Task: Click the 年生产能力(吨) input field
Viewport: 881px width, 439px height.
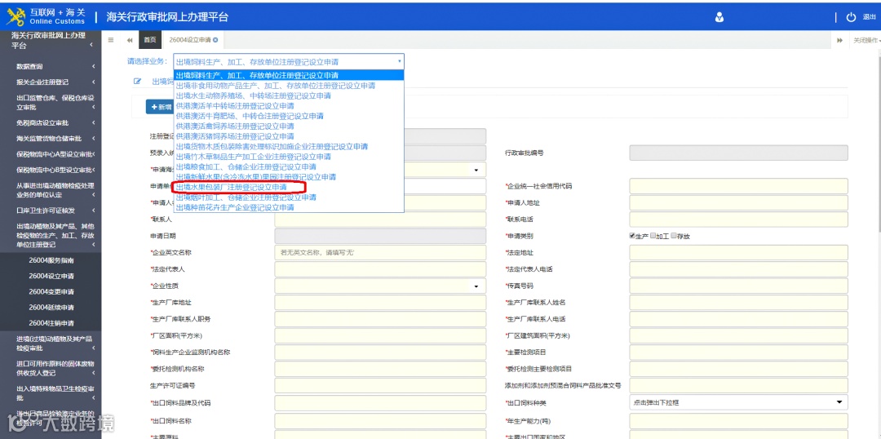Action: point(738,421)
